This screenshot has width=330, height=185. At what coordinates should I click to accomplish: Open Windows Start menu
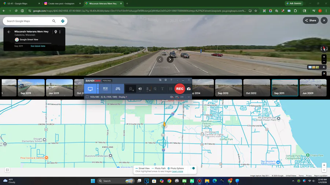tap(93, 181)
